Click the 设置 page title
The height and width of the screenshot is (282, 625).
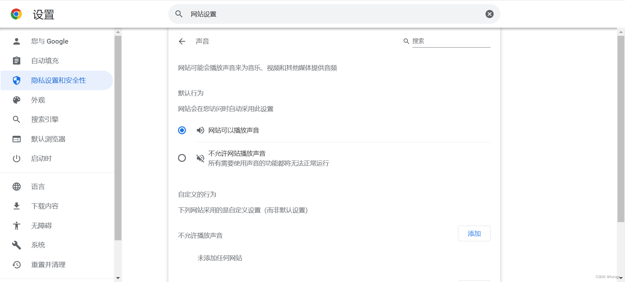(x=44, y=14)
